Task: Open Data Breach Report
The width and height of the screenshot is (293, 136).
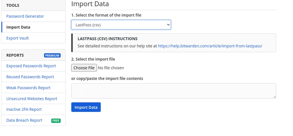Action: point(24,120)
